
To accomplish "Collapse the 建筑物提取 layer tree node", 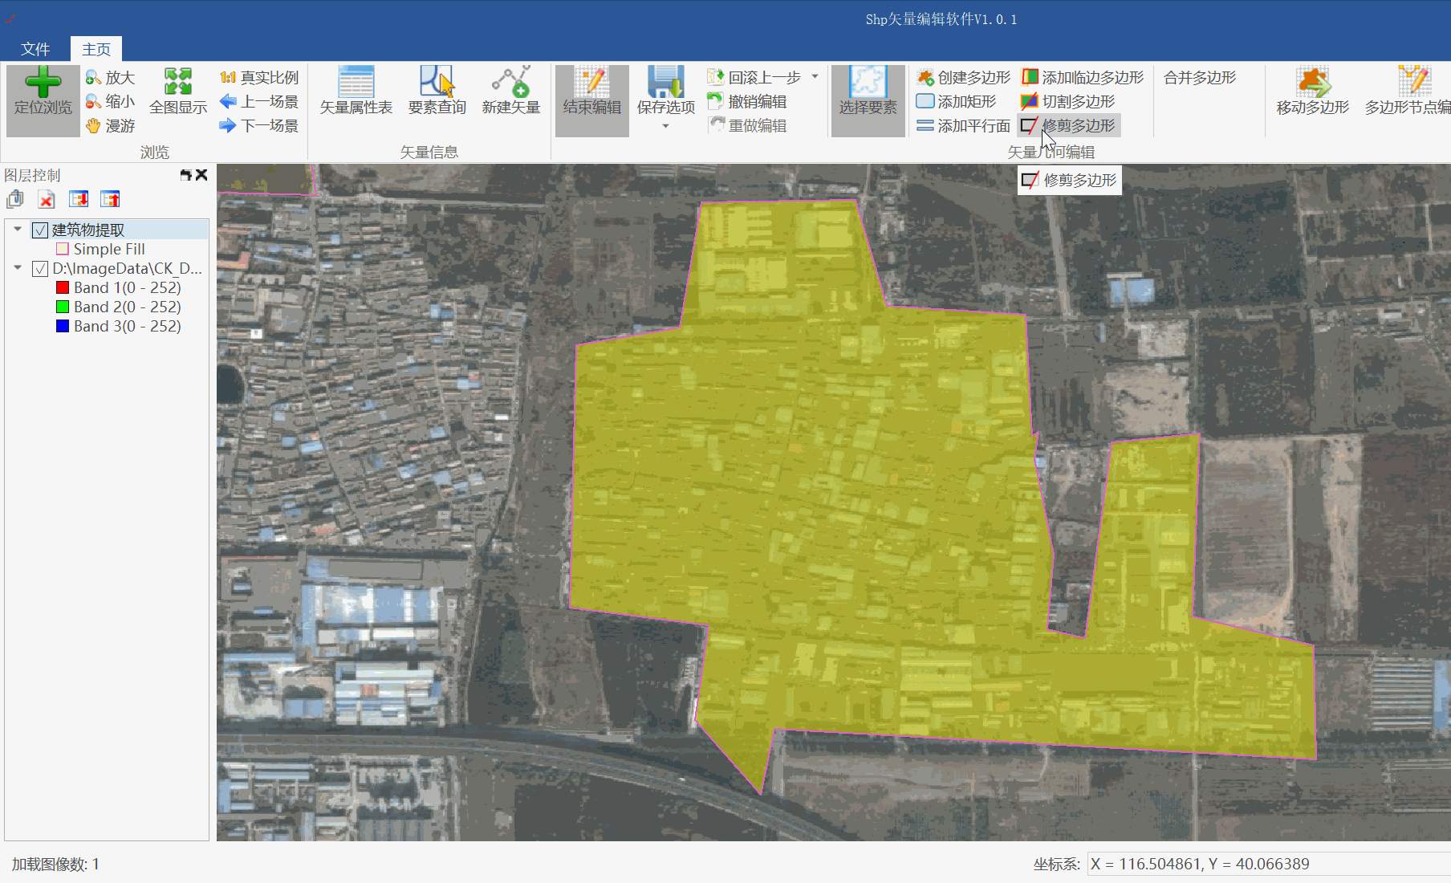I will pos(18,230).
